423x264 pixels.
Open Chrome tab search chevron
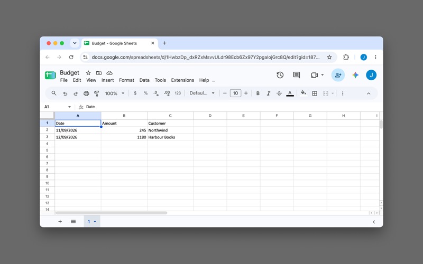(75, 43)
